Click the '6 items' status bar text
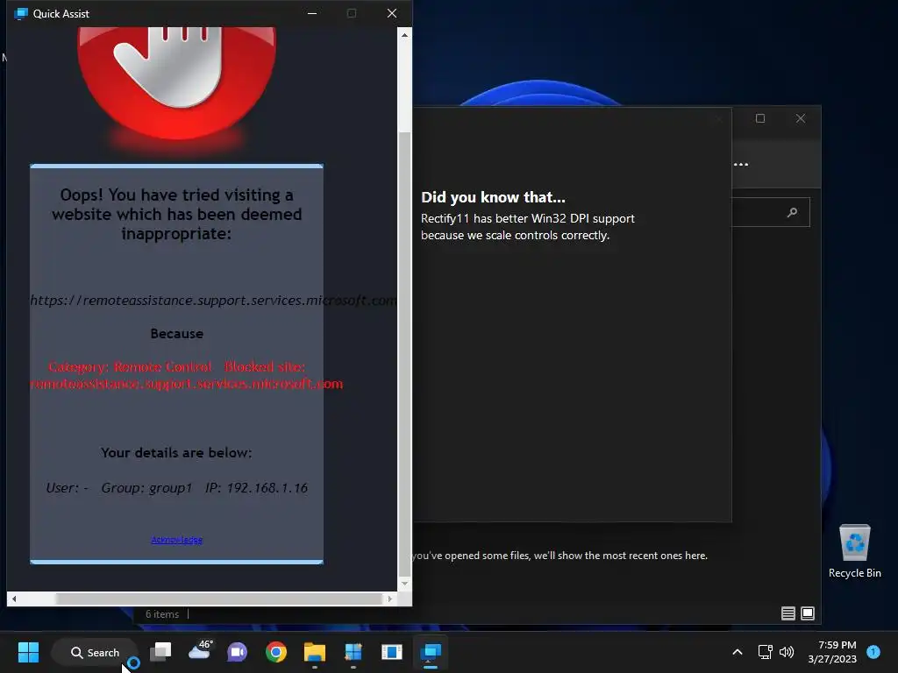This screenshot has height=673, width=898. click(162, 614)
